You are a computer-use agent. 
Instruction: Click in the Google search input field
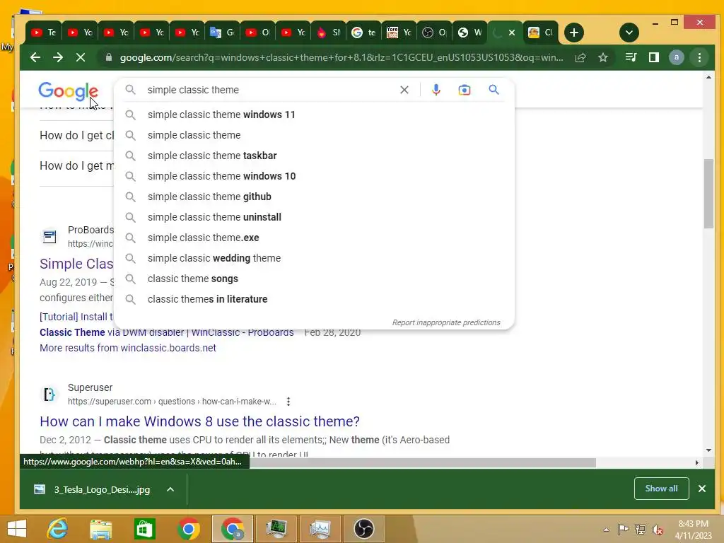270,90
